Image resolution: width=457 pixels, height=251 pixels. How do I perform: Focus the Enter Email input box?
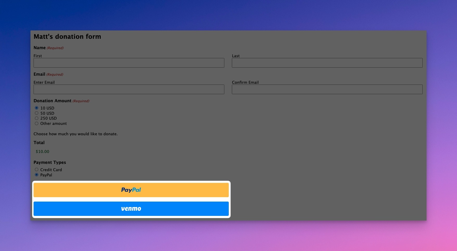pyautogui.click(x=129, y=89)
